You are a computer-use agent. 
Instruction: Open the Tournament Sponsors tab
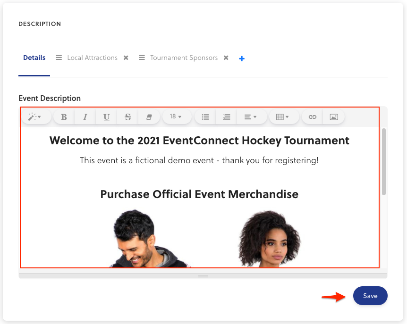184,58
